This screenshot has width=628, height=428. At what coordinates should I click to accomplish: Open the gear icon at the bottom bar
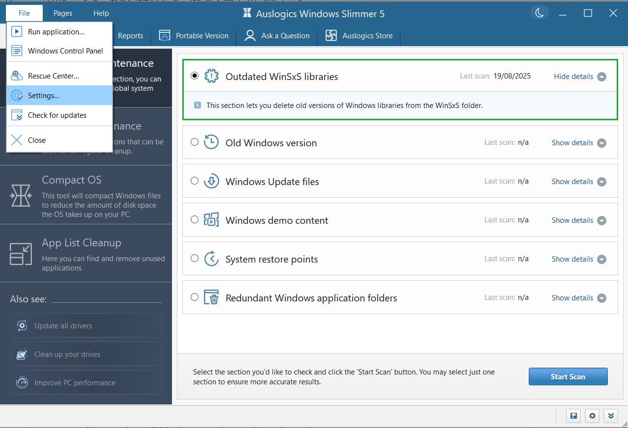click(x=592, y=416)
